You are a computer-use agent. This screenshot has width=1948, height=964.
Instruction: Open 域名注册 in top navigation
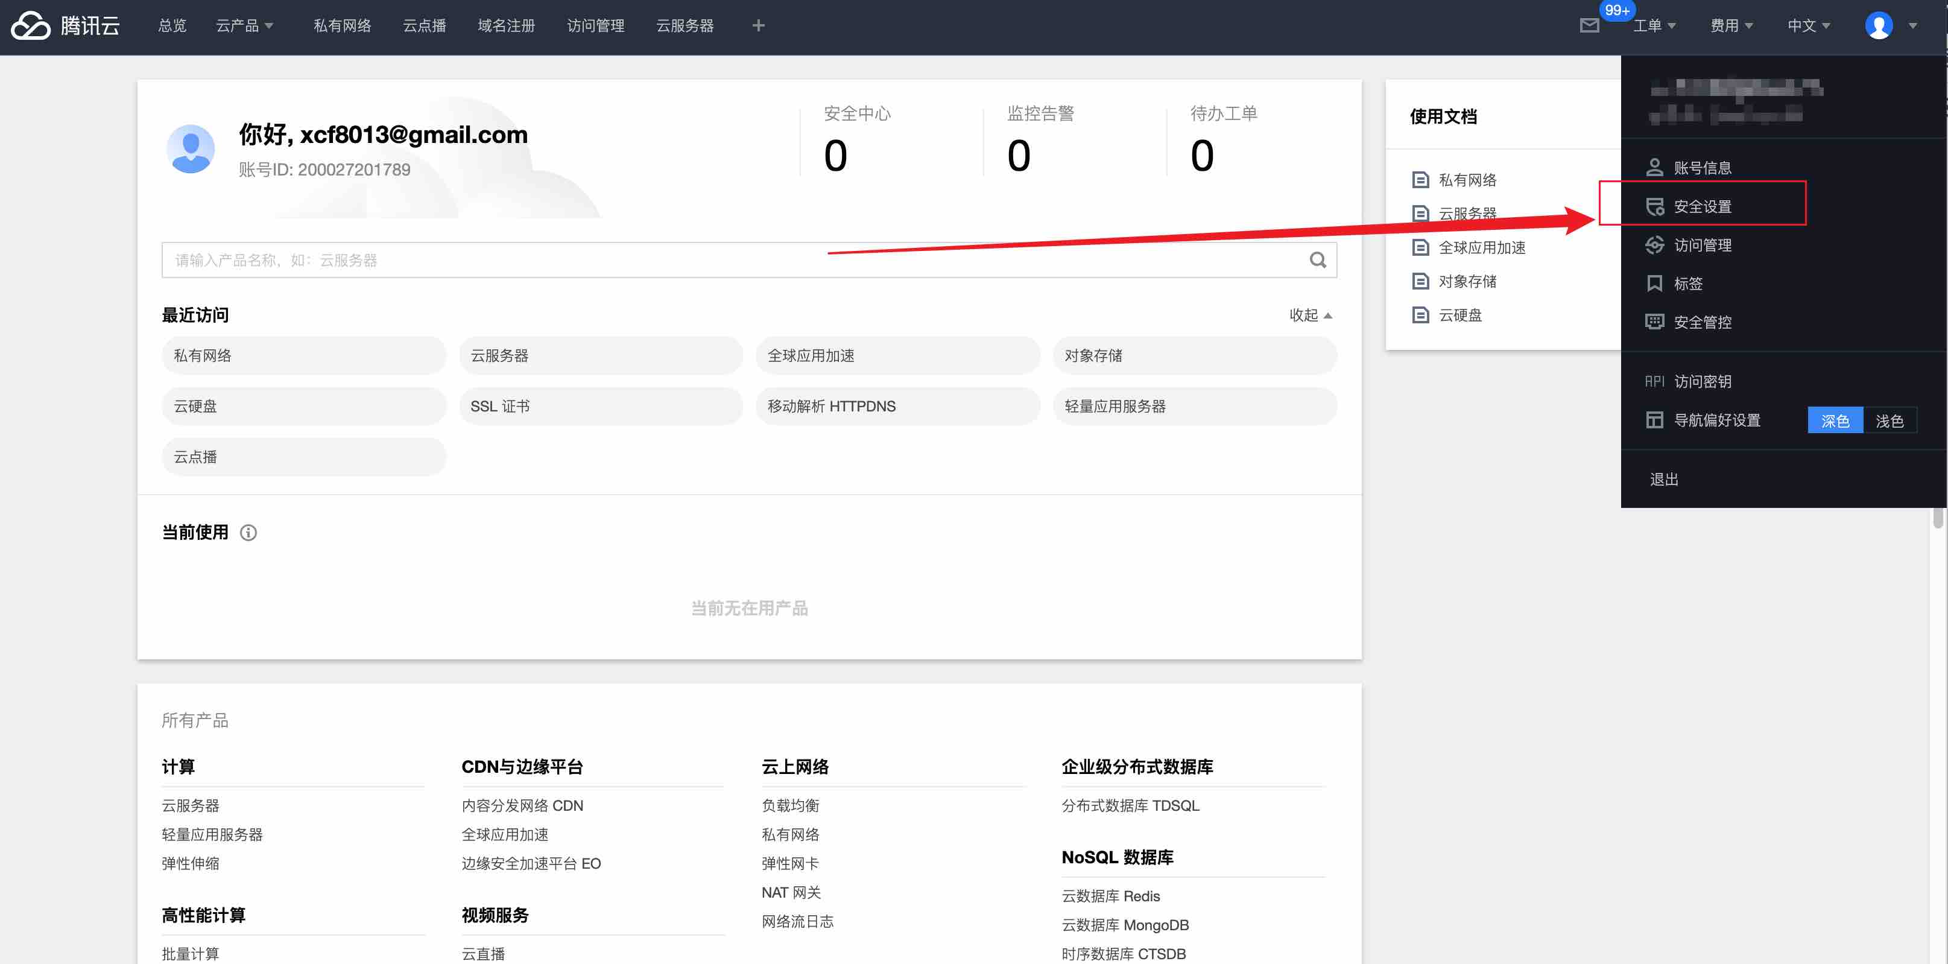(506, 26)
